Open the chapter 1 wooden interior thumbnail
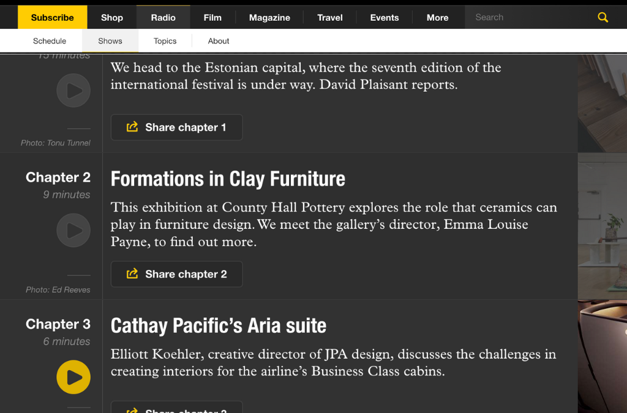Image resolution: width=627 pixels, height=413 pixels. pyautogui.click(x=603, y=103)
